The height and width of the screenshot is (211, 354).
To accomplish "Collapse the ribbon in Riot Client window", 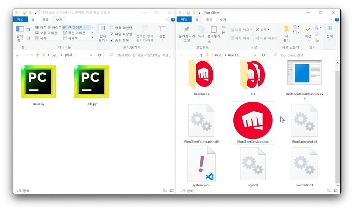I will (x=331, y=20).
